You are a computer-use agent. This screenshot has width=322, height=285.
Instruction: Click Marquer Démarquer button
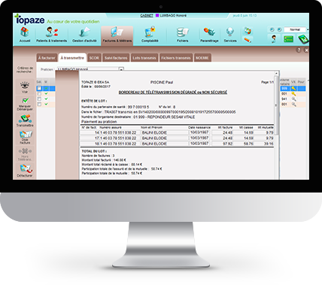point(25,104)
